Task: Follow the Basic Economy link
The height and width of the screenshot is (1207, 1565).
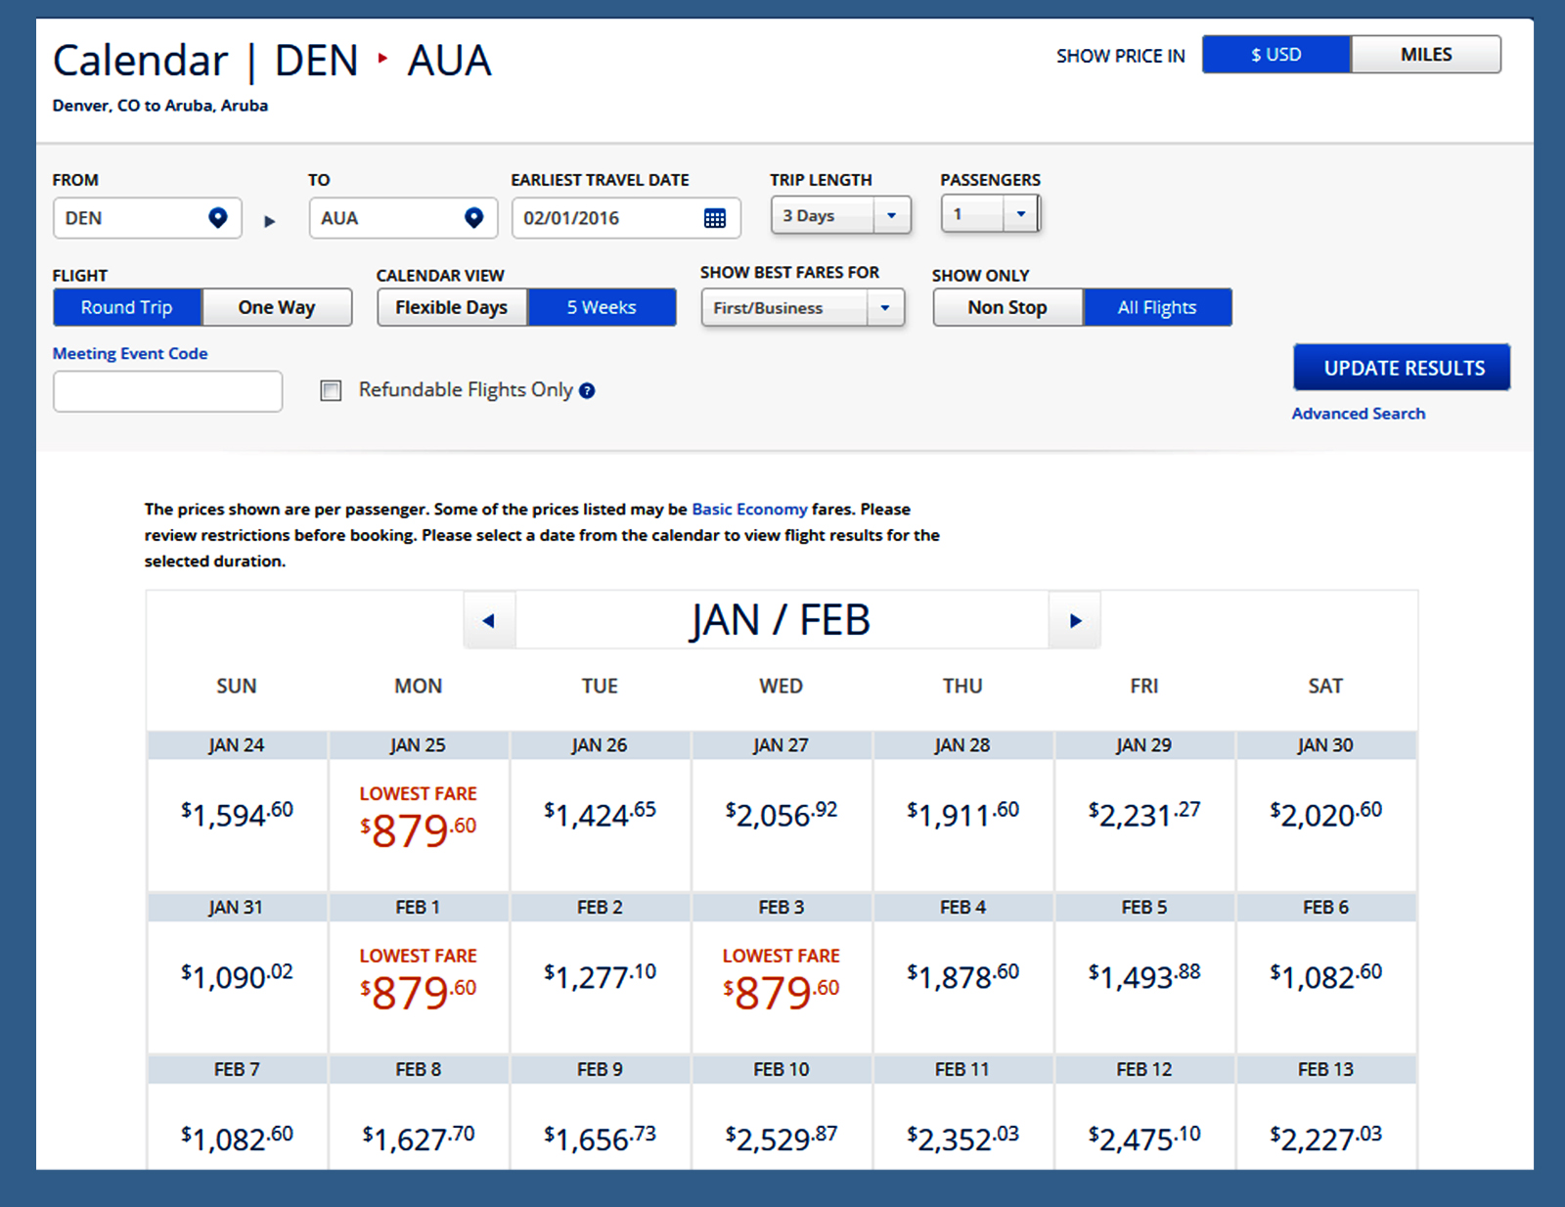Action: [749, 510]
